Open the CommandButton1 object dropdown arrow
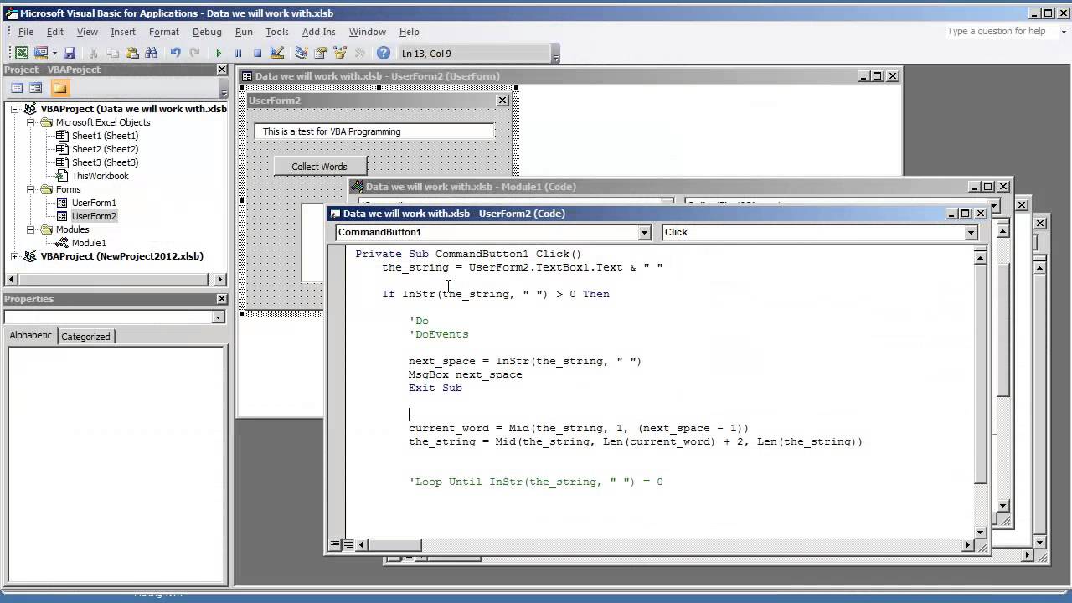Viewport: 1072px width, 603px height. click(x=644, y=232)
